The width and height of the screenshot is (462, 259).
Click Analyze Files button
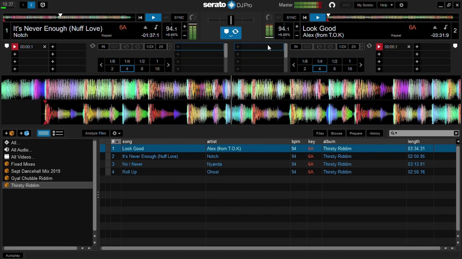96,133
